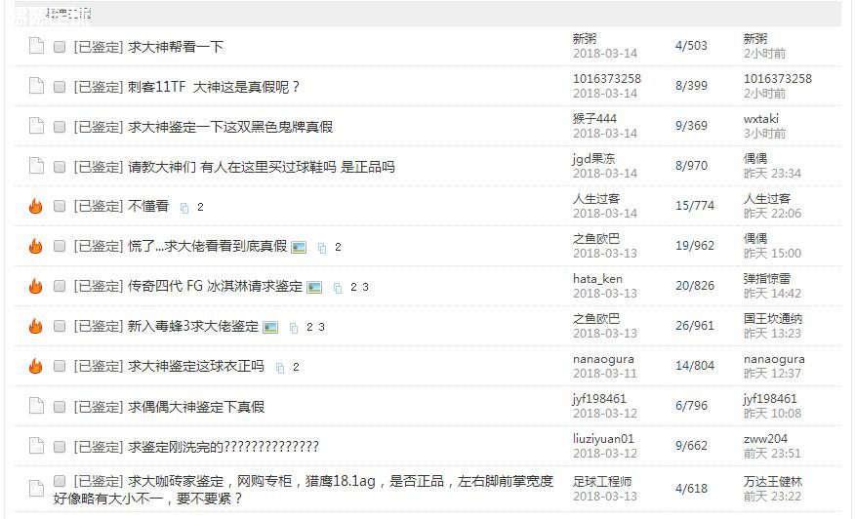Click the multi-page icon on 传奇四代 FG thread
Screen dimensions: 855x519
[x=338, y=288]
